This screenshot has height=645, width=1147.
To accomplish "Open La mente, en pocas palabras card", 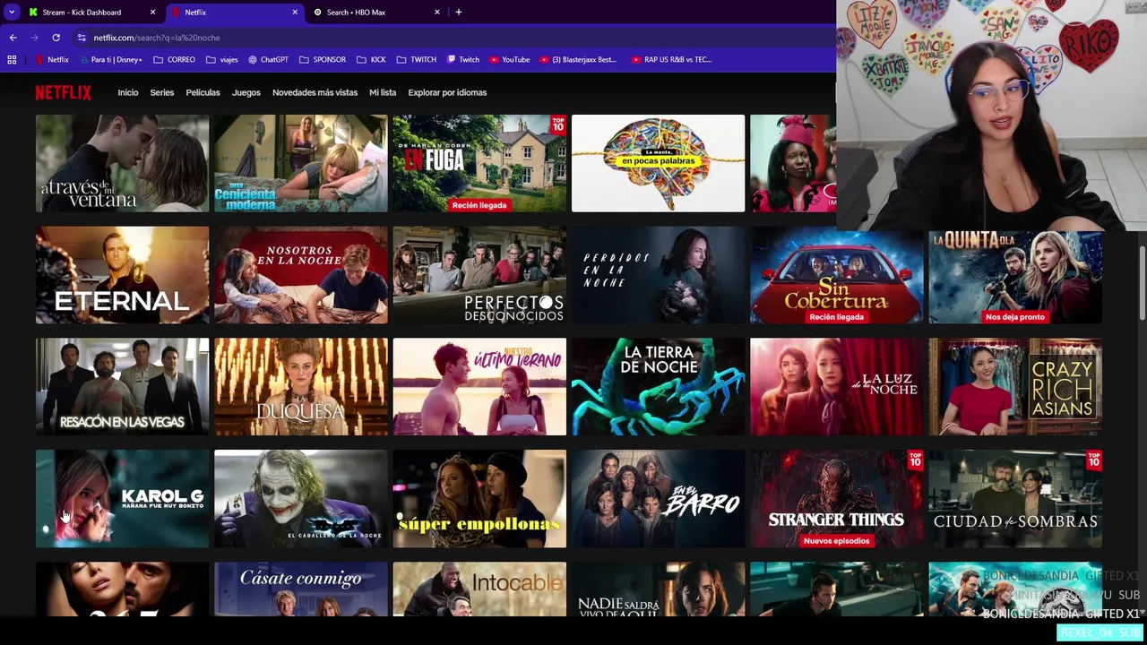I will pyautogui.click(x=658, y=163).
